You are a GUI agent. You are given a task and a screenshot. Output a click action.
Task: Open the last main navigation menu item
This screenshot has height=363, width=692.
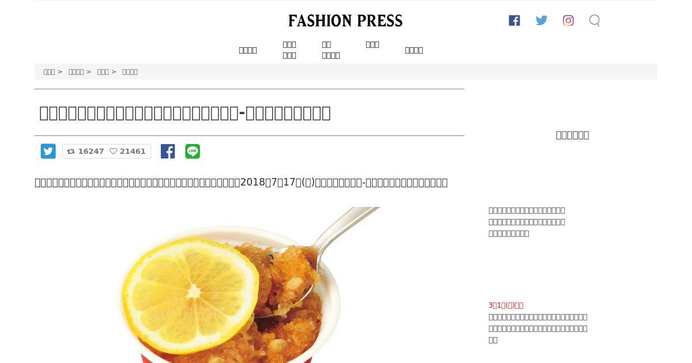tap(414, 50)
